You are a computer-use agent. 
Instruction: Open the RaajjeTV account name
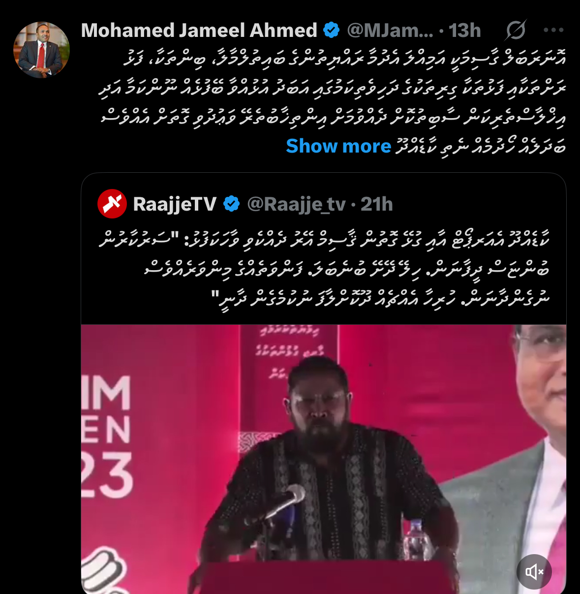[x=175, y=204]
